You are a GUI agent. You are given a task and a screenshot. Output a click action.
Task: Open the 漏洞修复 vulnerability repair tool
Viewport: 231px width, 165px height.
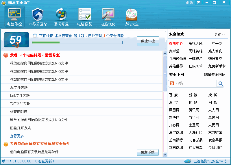61,17
